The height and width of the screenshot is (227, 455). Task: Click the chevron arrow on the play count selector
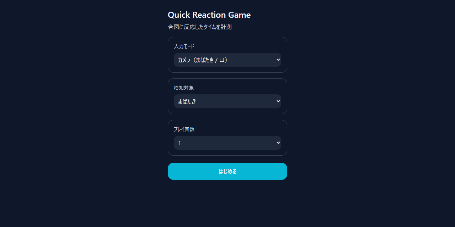[x=278, y=143]
